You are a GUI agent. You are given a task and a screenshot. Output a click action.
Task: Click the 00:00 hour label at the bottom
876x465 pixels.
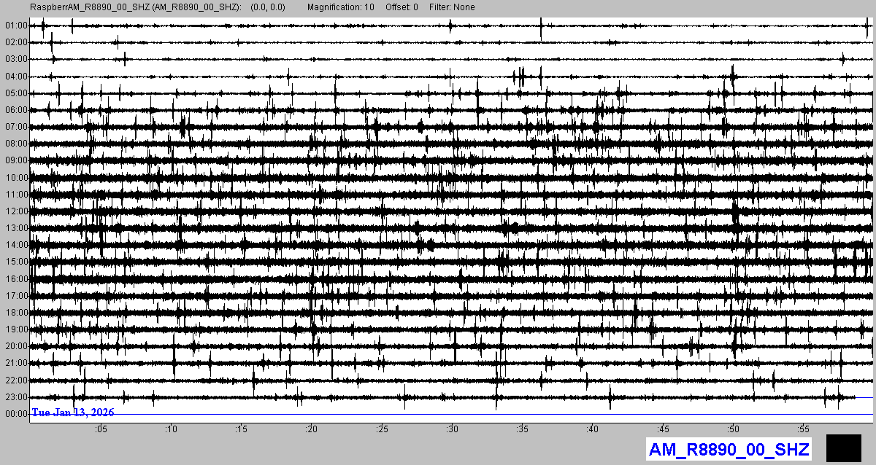[16, 414]
